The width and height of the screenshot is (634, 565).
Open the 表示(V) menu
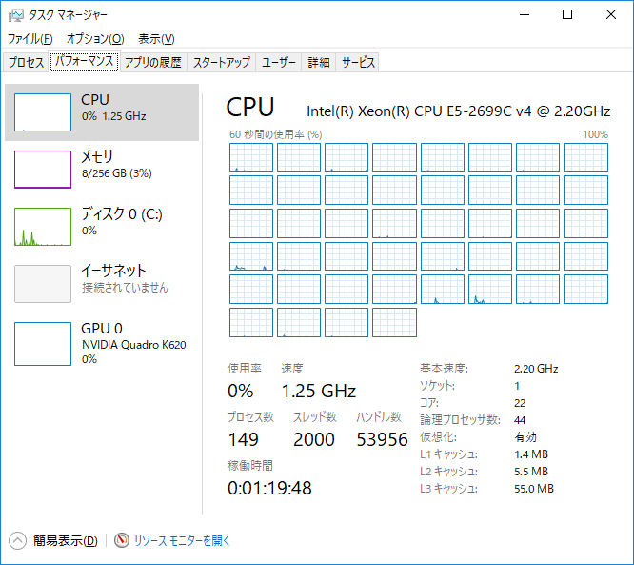coord(156,39)
